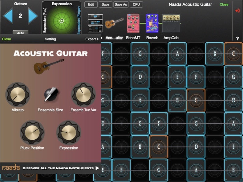Click the Ensemble Size lever
Image resolution: width=243 pixels, height=182 pixels.
tap(51, 94)
